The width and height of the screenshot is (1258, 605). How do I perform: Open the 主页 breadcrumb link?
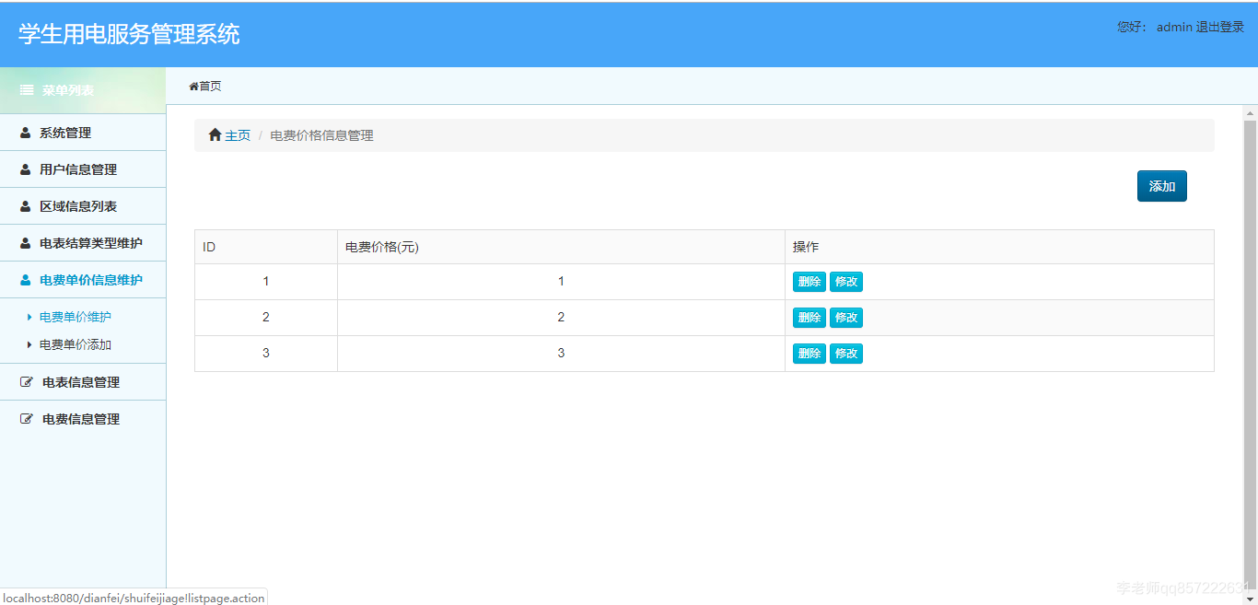[x=236, y=134]
